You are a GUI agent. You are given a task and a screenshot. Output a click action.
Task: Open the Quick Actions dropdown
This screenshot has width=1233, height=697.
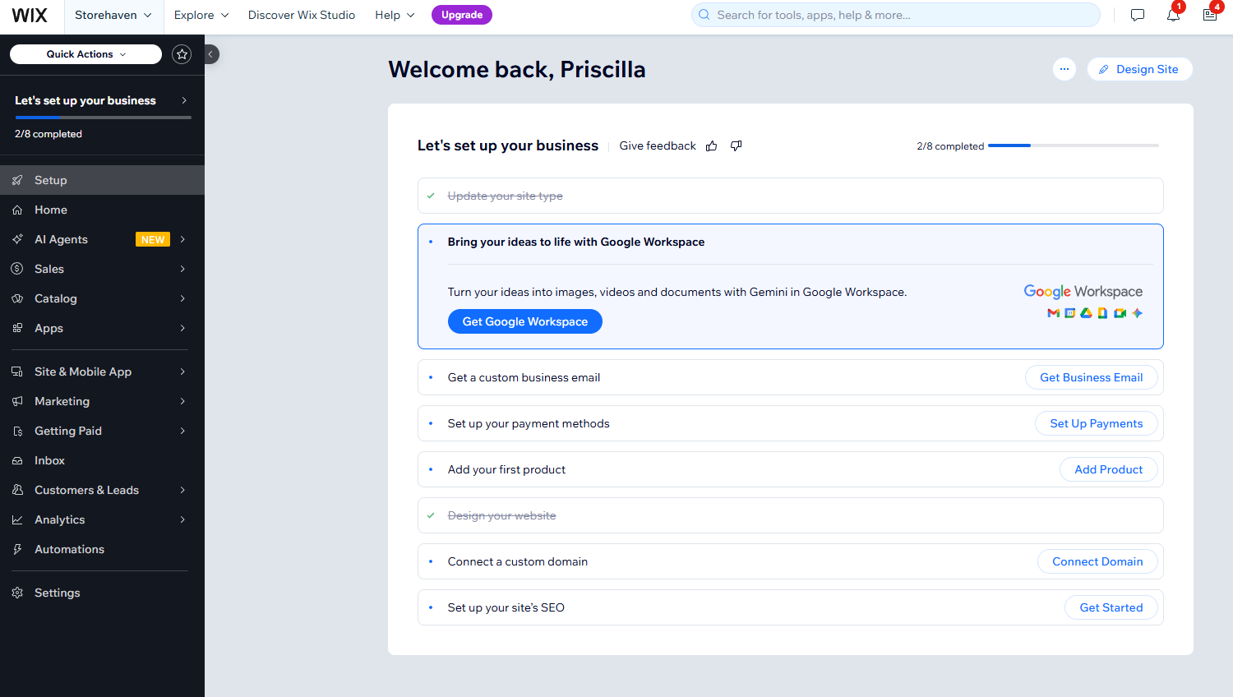85,54
